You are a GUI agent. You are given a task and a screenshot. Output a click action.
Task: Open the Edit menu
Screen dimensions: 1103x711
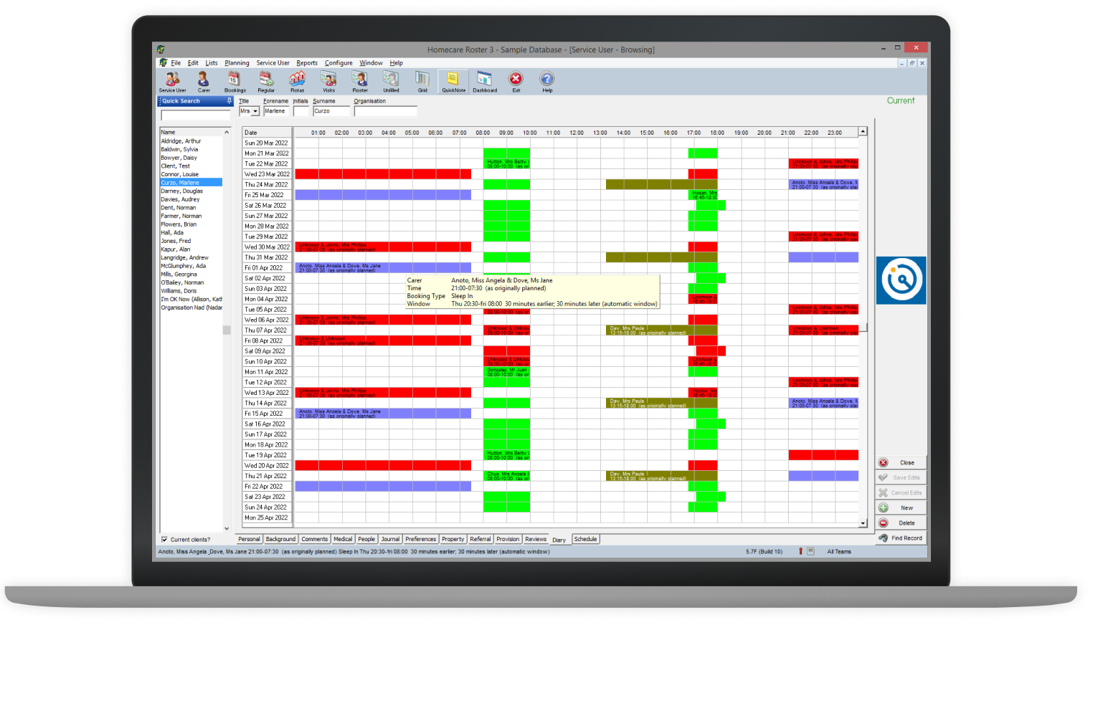[193, 63]
